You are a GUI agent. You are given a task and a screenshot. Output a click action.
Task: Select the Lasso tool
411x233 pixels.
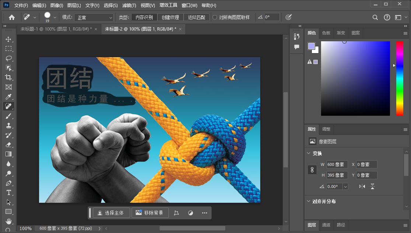[8, 58]
